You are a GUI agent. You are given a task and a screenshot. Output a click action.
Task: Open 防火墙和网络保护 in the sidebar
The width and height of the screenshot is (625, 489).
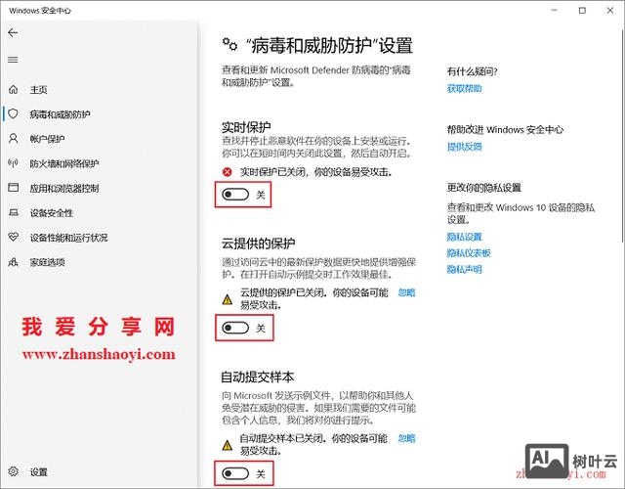coord(64,163)
